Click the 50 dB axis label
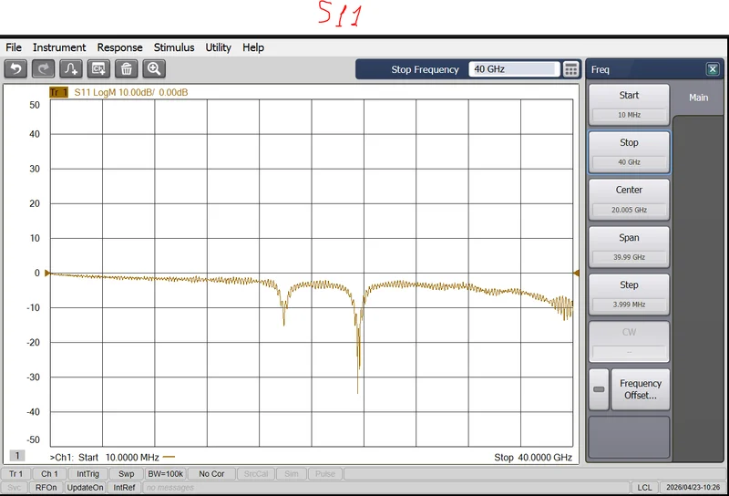 35,105
